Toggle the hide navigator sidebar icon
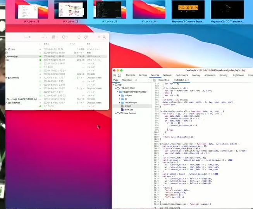253x209 pixels. (155, 80)
